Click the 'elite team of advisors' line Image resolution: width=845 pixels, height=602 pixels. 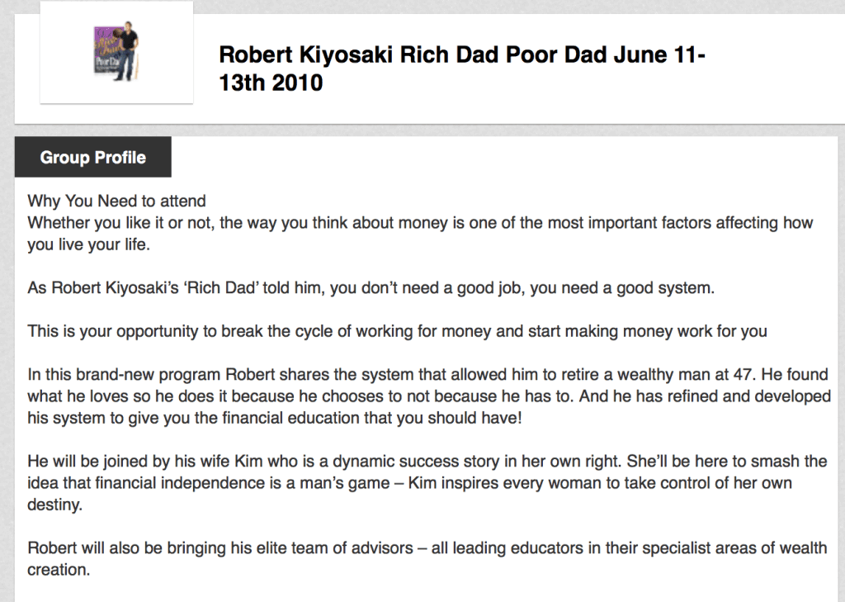(x=427, y=548)
